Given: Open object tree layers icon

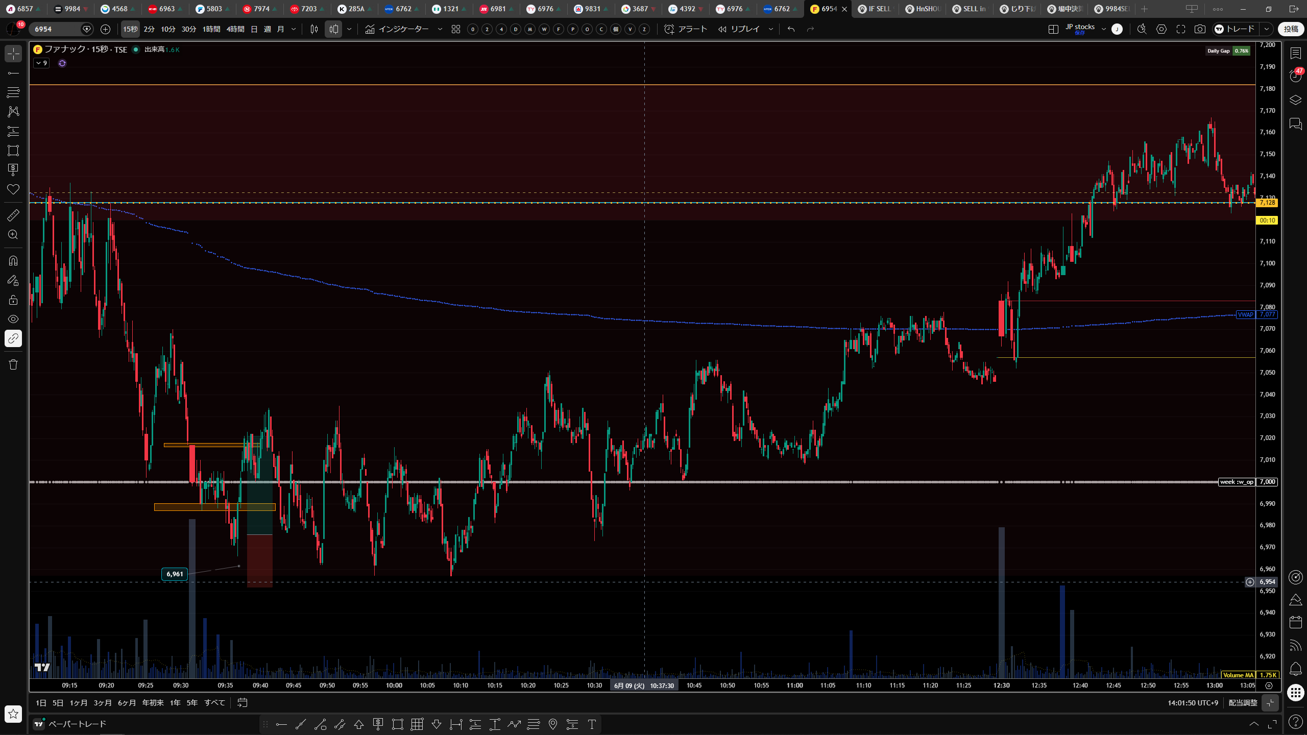Looking at the screenshot, I should click(1296, 100).
